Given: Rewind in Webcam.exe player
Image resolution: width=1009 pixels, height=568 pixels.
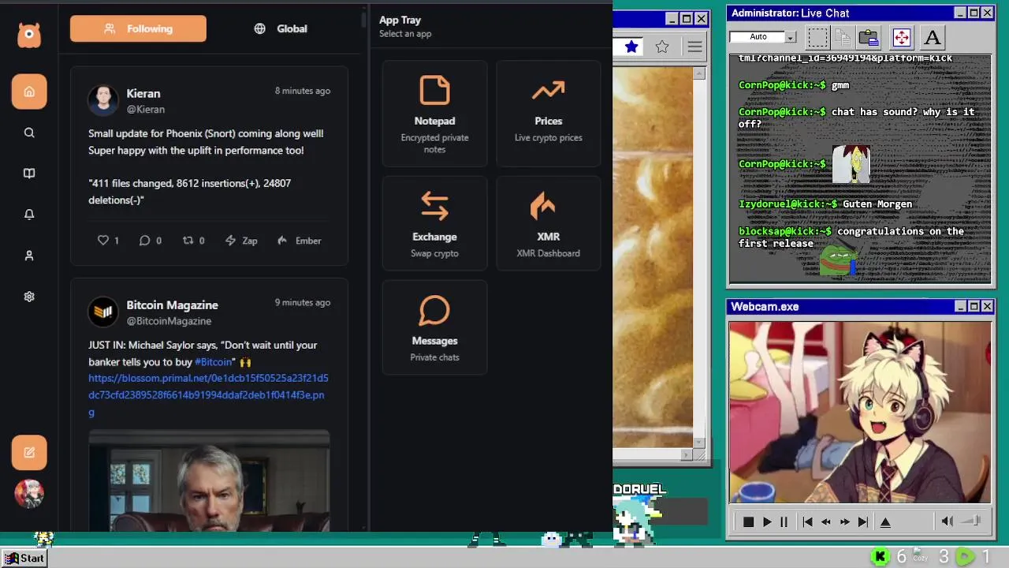Looking at the screenshot, I should coord(826,521).
